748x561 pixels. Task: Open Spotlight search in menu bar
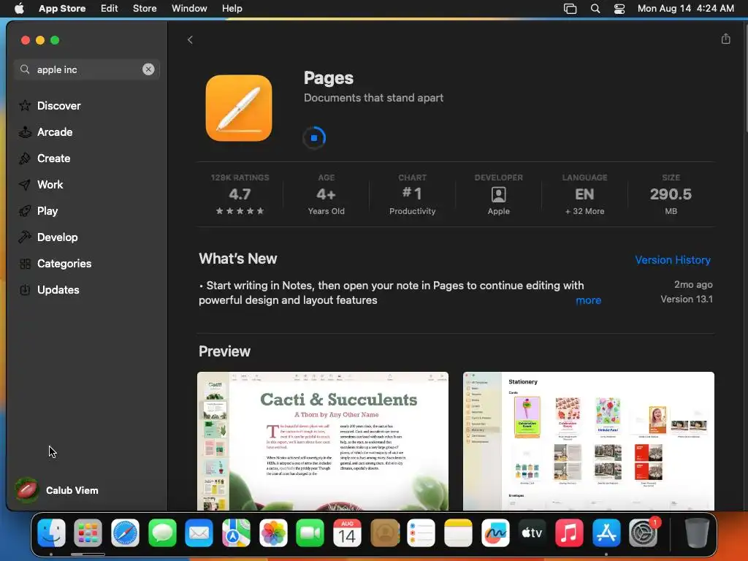click(x=595, y=8)
